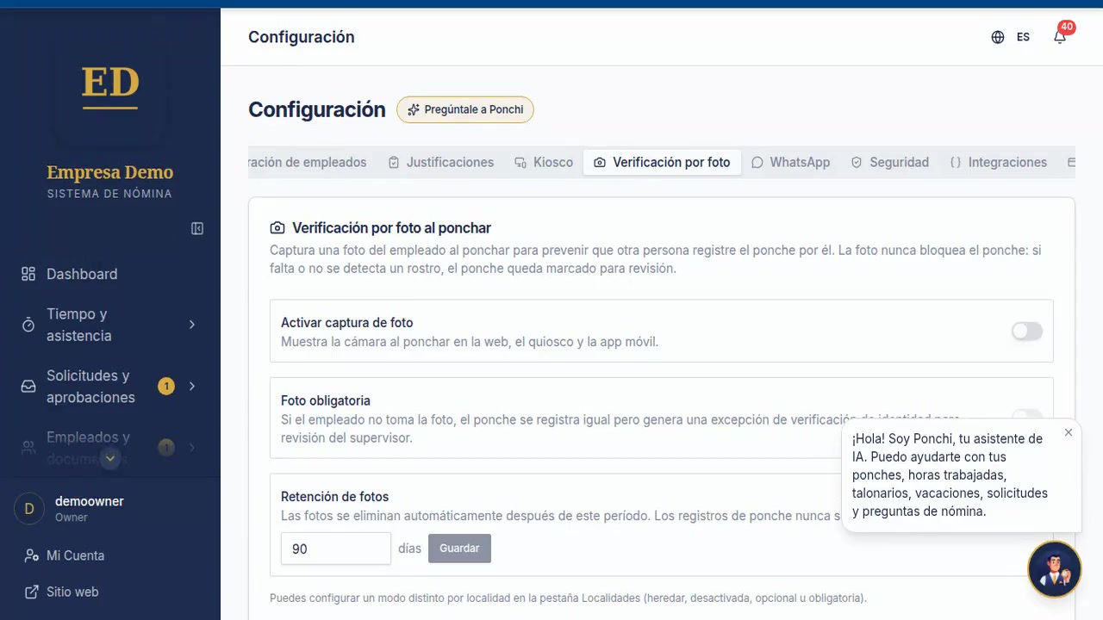Click Pregúntale a Ponchi button
Image resolution: width=1103 pixels, height=620 pixels.
(x=465, y=109)
